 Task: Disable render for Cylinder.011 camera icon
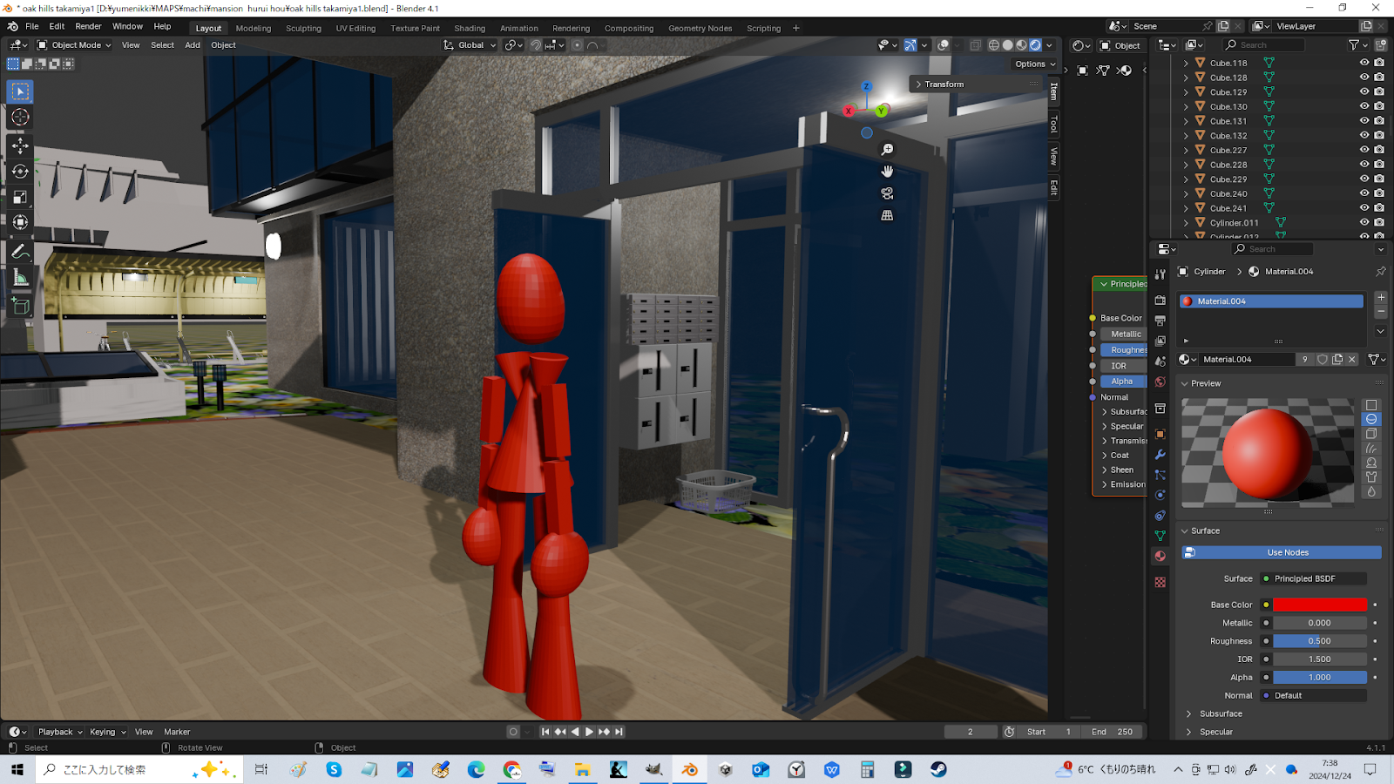click(x=1379, y=223)
